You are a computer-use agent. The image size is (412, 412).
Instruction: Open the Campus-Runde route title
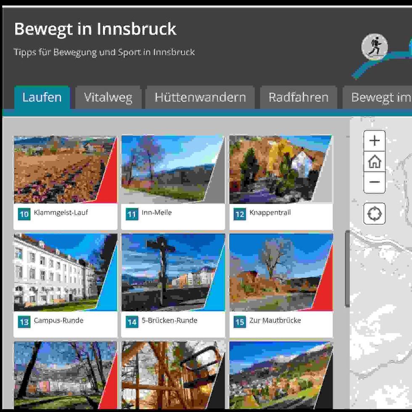(58, 320)
